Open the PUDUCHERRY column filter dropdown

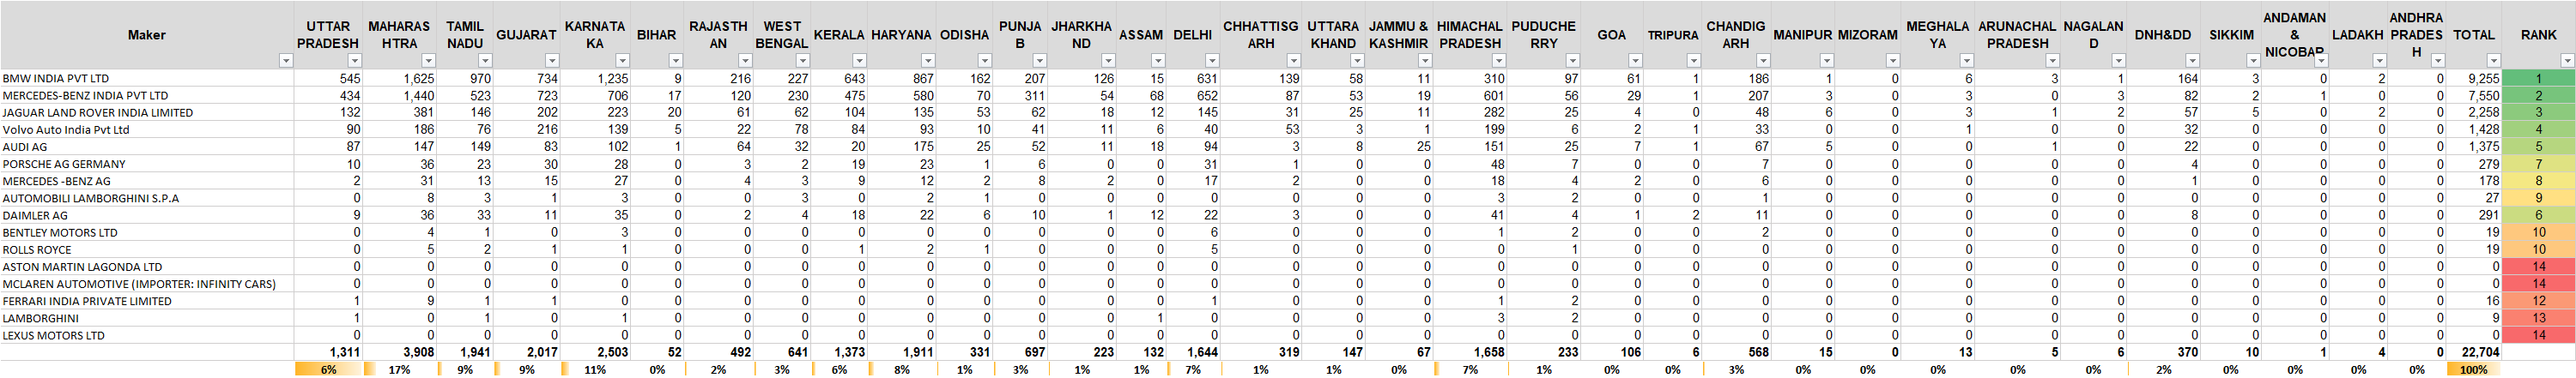(x=1573, y=61)
